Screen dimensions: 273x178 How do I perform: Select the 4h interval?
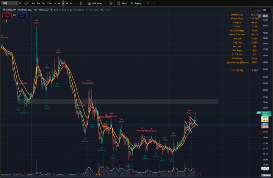pyautogui.click(x=59, y=3)
